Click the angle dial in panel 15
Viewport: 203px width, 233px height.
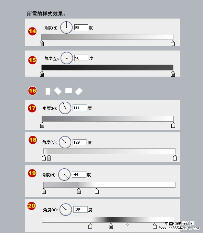[x=67, y=58]
